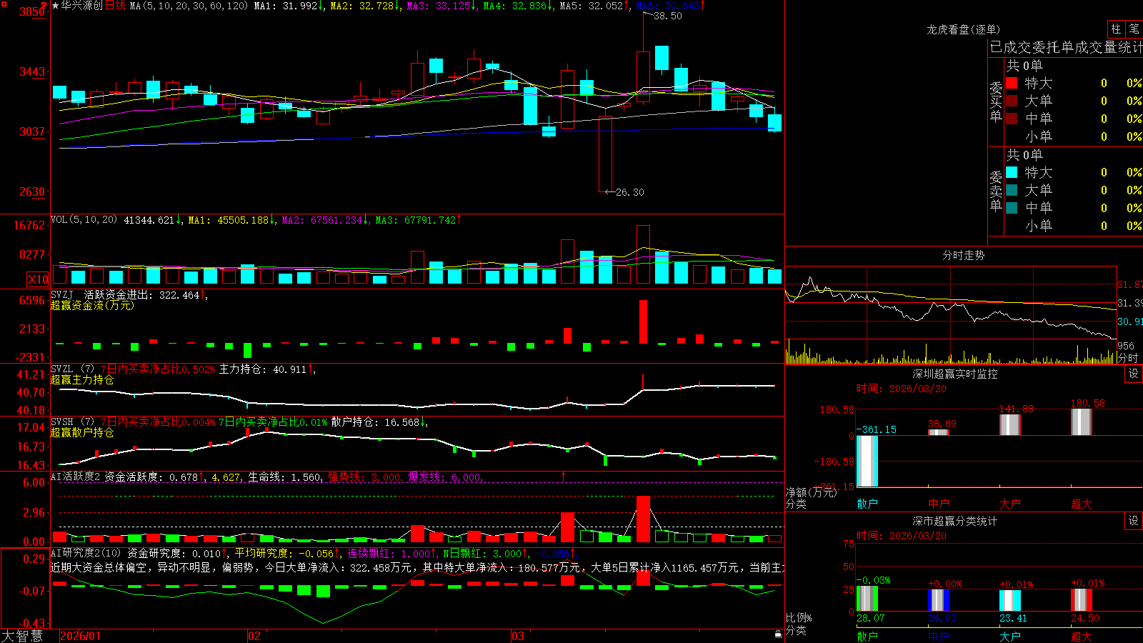This screenshot has height=643, width=1143.
Task: Click the 24.50 超大 value in 分类统计
Action: pyautogui.click(x=1085, y=618)
